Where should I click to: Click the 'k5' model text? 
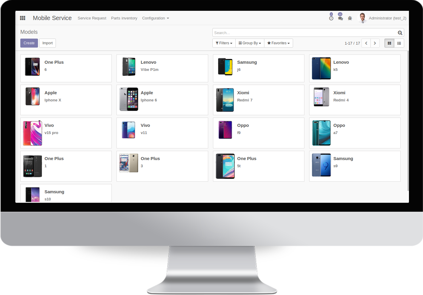pyautogui.click(x=335, y=69)
